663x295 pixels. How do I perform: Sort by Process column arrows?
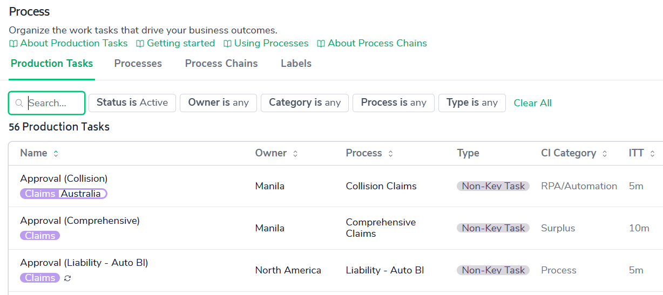click(x=390, y=154)
